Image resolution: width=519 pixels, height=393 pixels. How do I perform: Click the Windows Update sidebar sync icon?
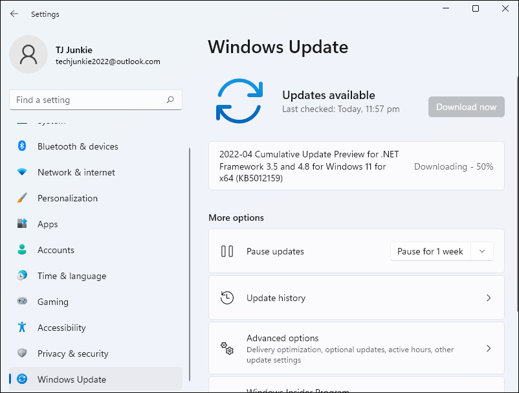click(x=22, y=379)
